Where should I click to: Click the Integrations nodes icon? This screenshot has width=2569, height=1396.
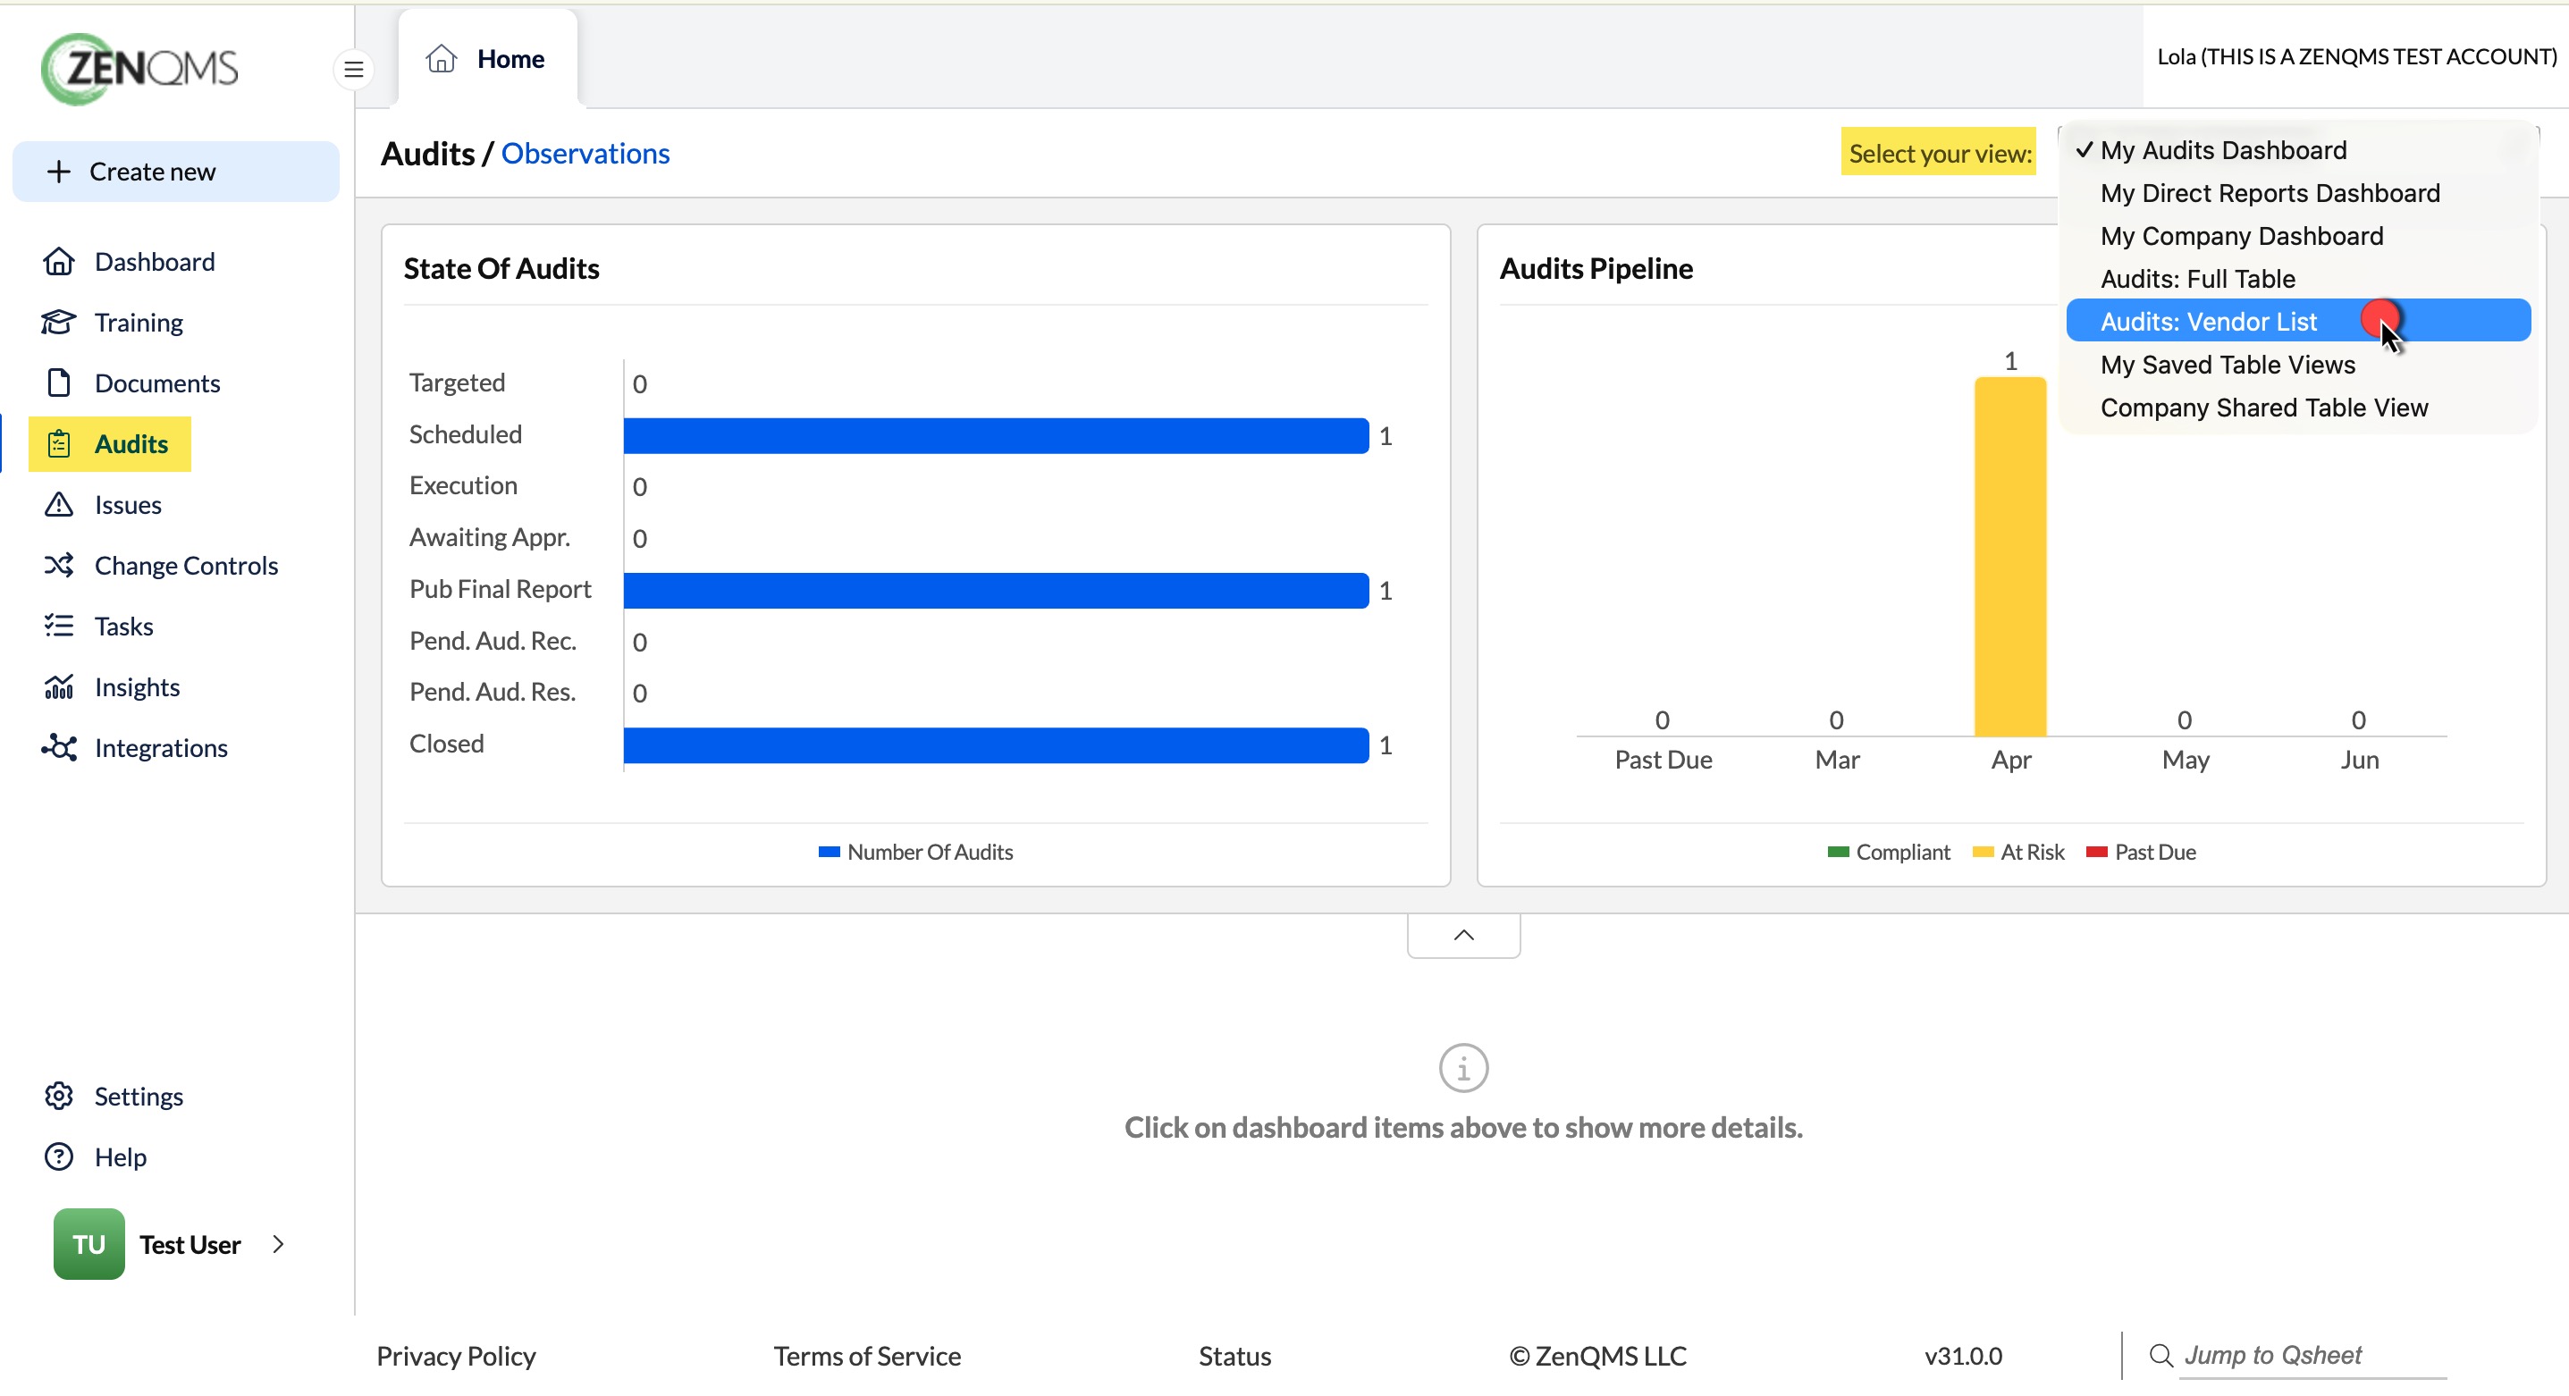click(59, 748)
